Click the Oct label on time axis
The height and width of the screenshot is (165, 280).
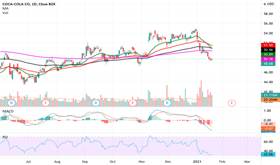point(112,162)
